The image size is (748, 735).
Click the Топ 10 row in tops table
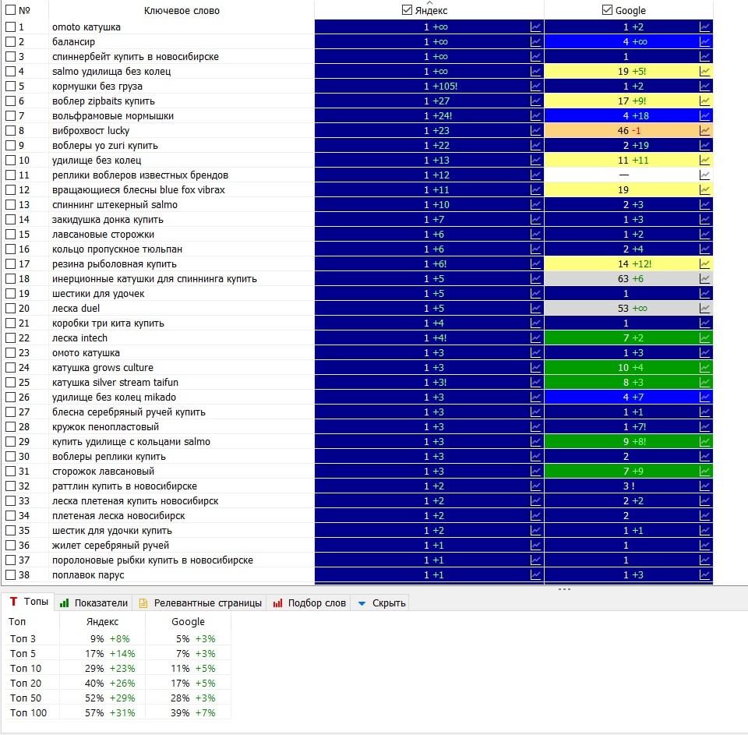click(x=119, y=668)
